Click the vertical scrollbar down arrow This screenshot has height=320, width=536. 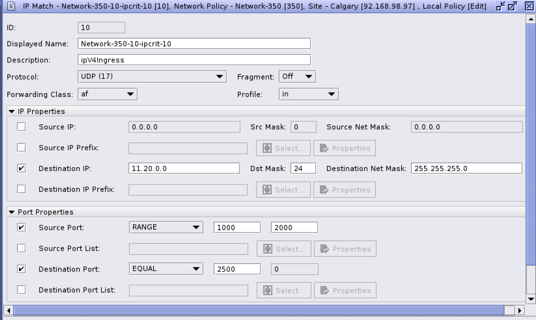[x=530, y=299]
